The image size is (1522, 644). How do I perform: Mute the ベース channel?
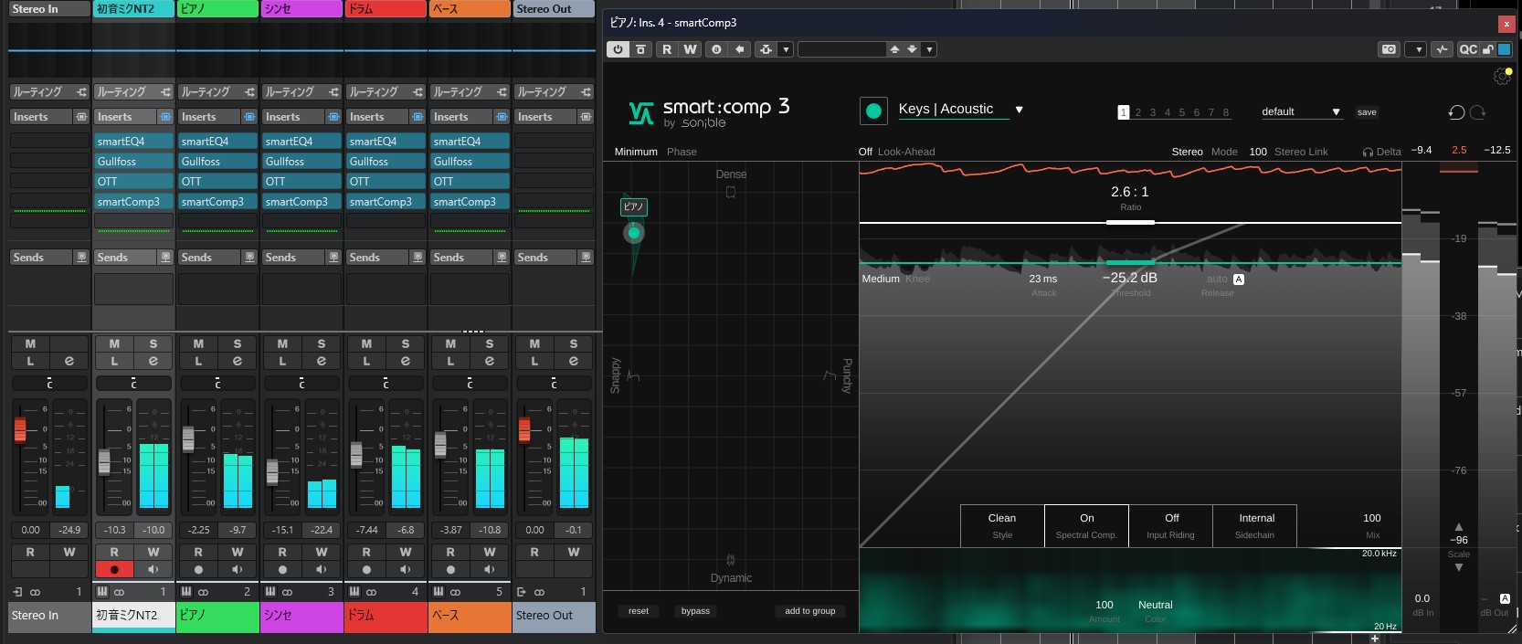coord(450,344)
